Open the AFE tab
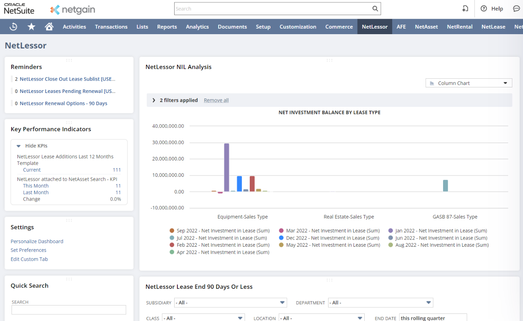Image resolution: width=523 pixels, height=321 pixels. pos(401,27)
